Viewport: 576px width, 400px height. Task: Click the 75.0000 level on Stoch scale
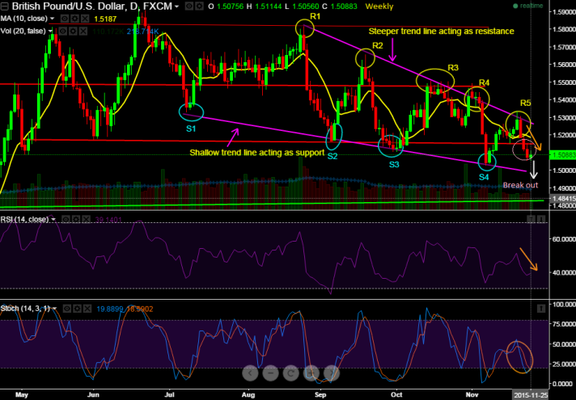point(564,324)
